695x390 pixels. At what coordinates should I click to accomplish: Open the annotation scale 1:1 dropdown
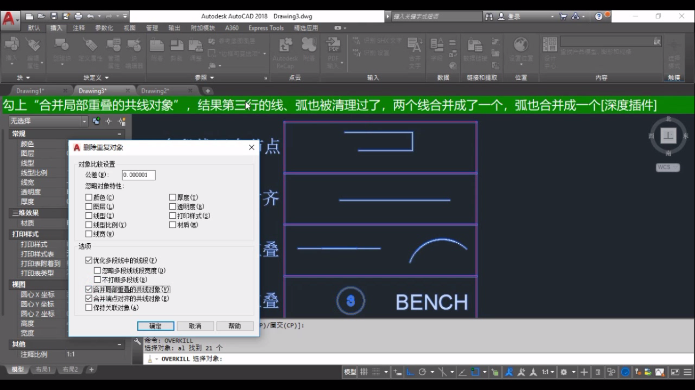(x=547, y=372)
